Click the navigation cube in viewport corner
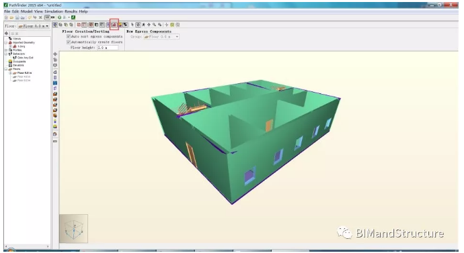This screenshot has width=464, height=253. pos(74,228)
